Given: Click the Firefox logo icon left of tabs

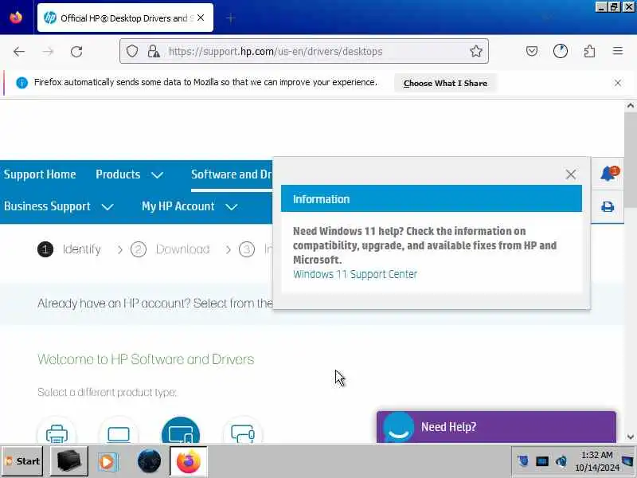Looking at the screenshot, I should [16, 18].
